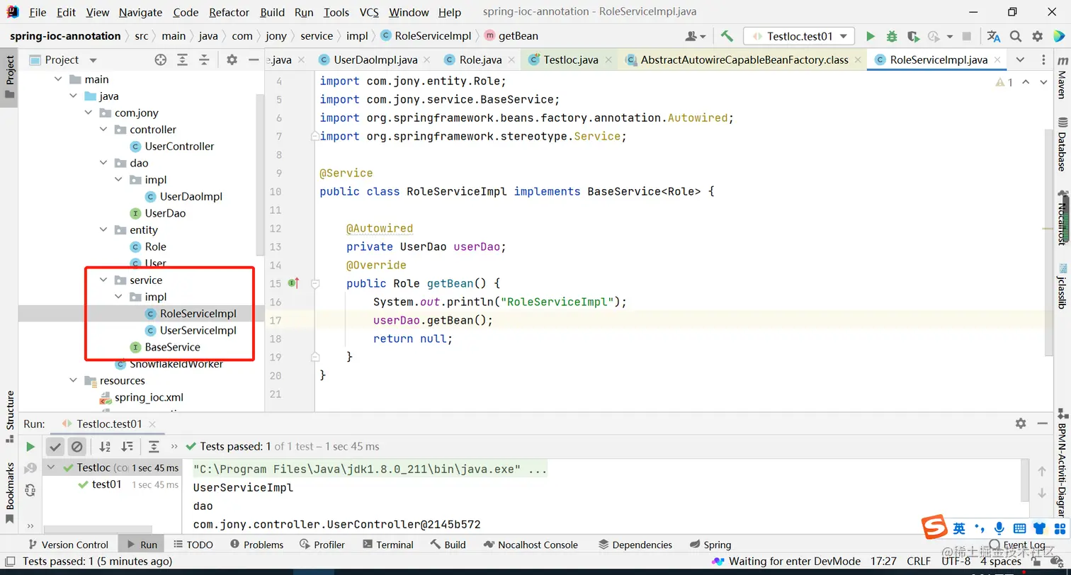1071x575 pixels.
Task: Collapse the service package node
Action: pos(104,280)
